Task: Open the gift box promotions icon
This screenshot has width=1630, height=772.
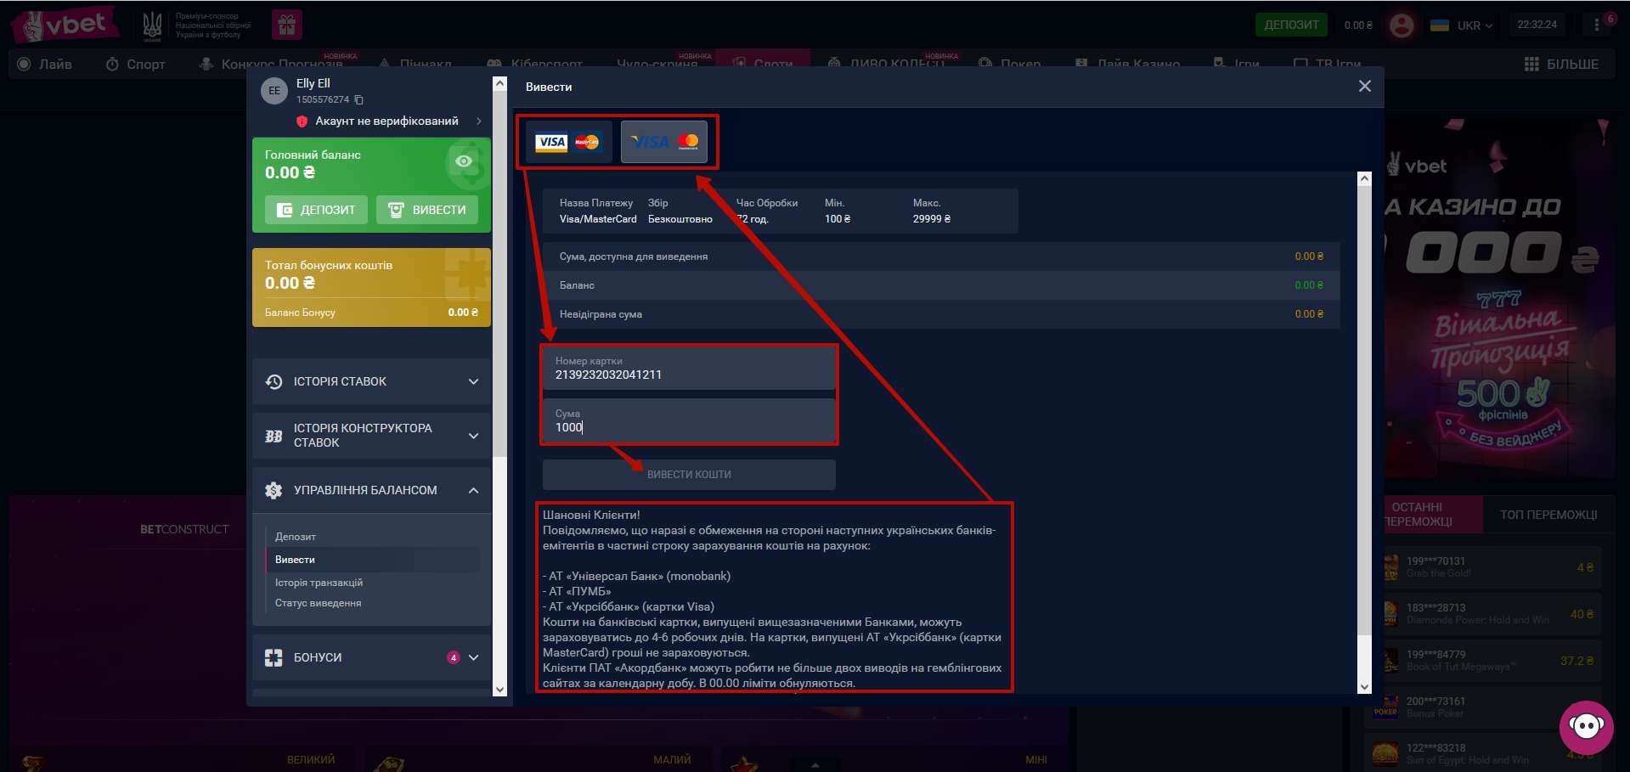Action: click(x=287, y=25)
